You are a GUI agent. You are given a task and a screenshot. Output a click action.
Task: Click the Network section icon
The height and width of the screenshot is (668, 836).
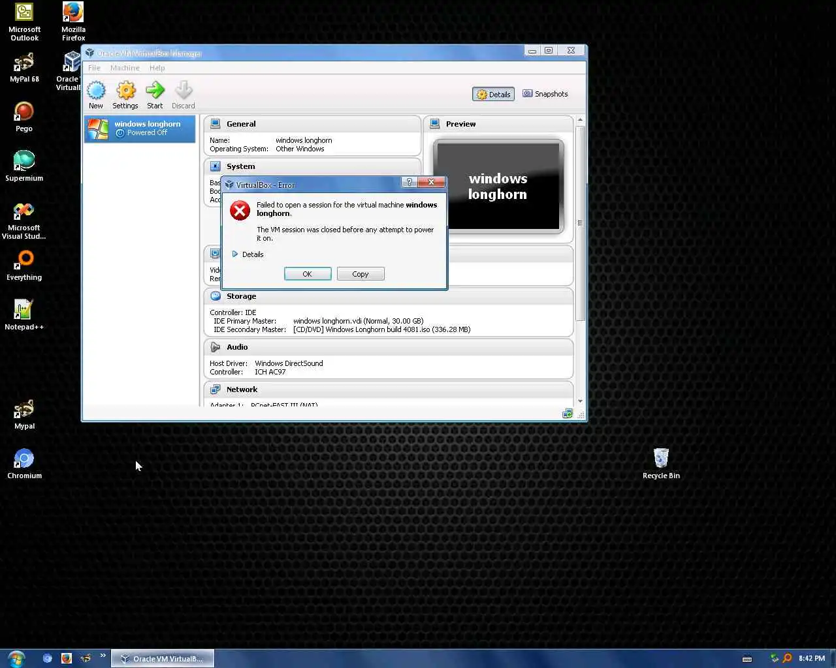coord(216,389)
